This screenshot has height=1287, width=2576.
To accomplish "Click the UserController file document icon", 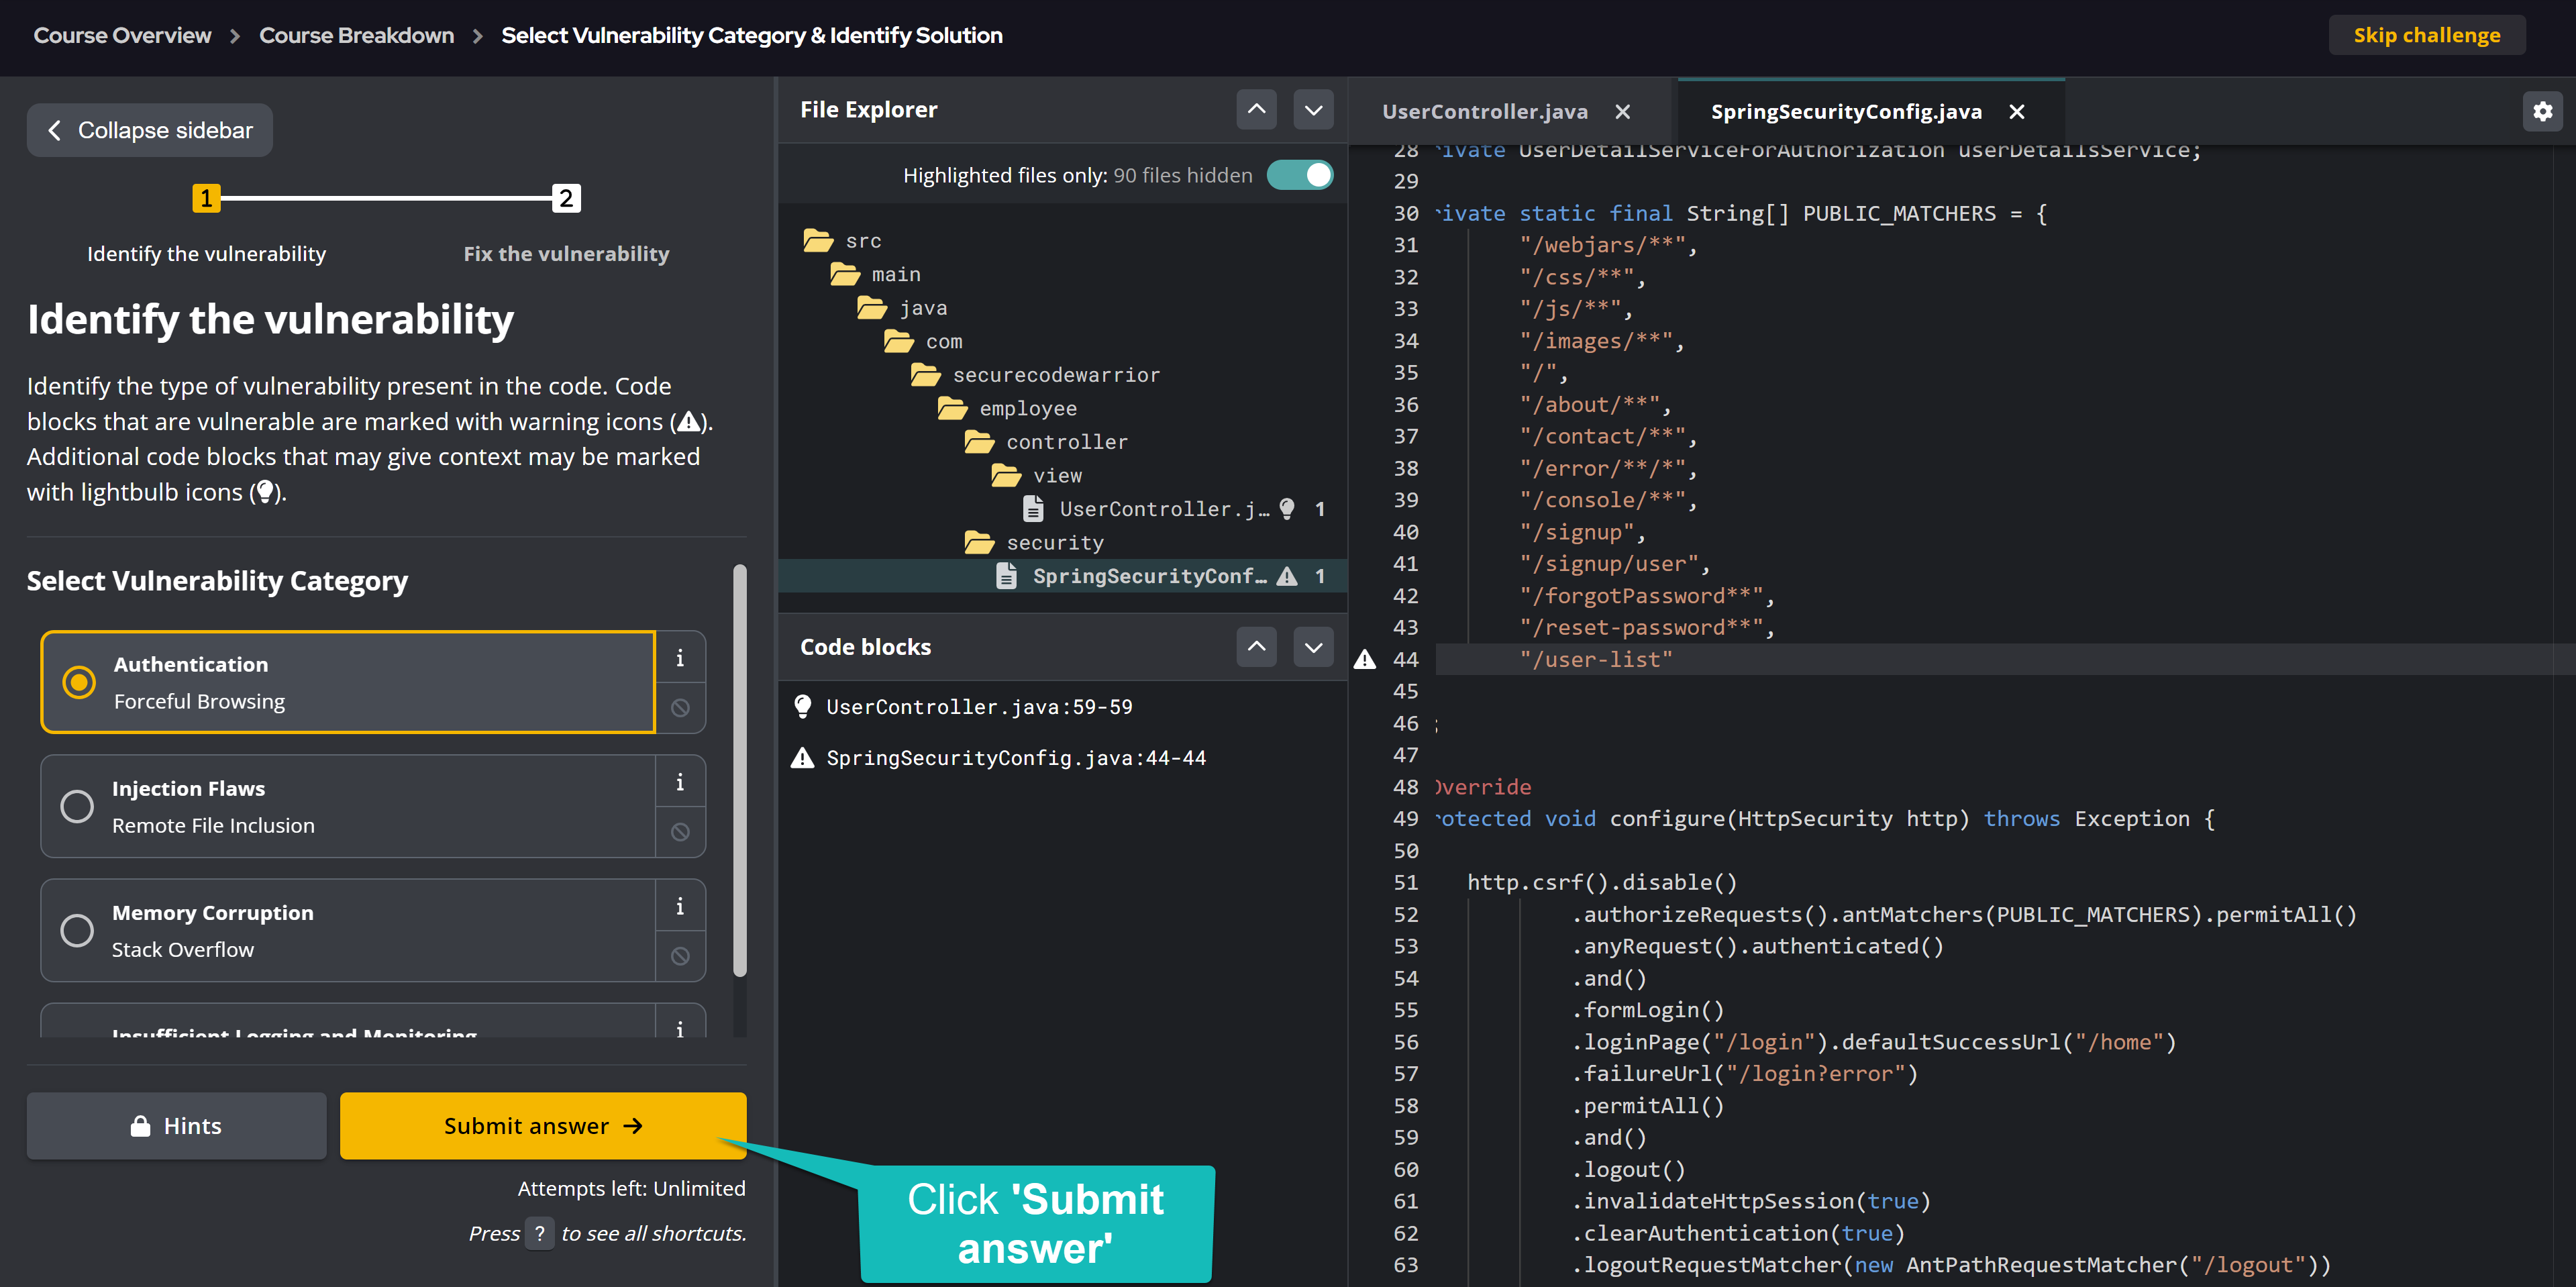I will 1033,509.
